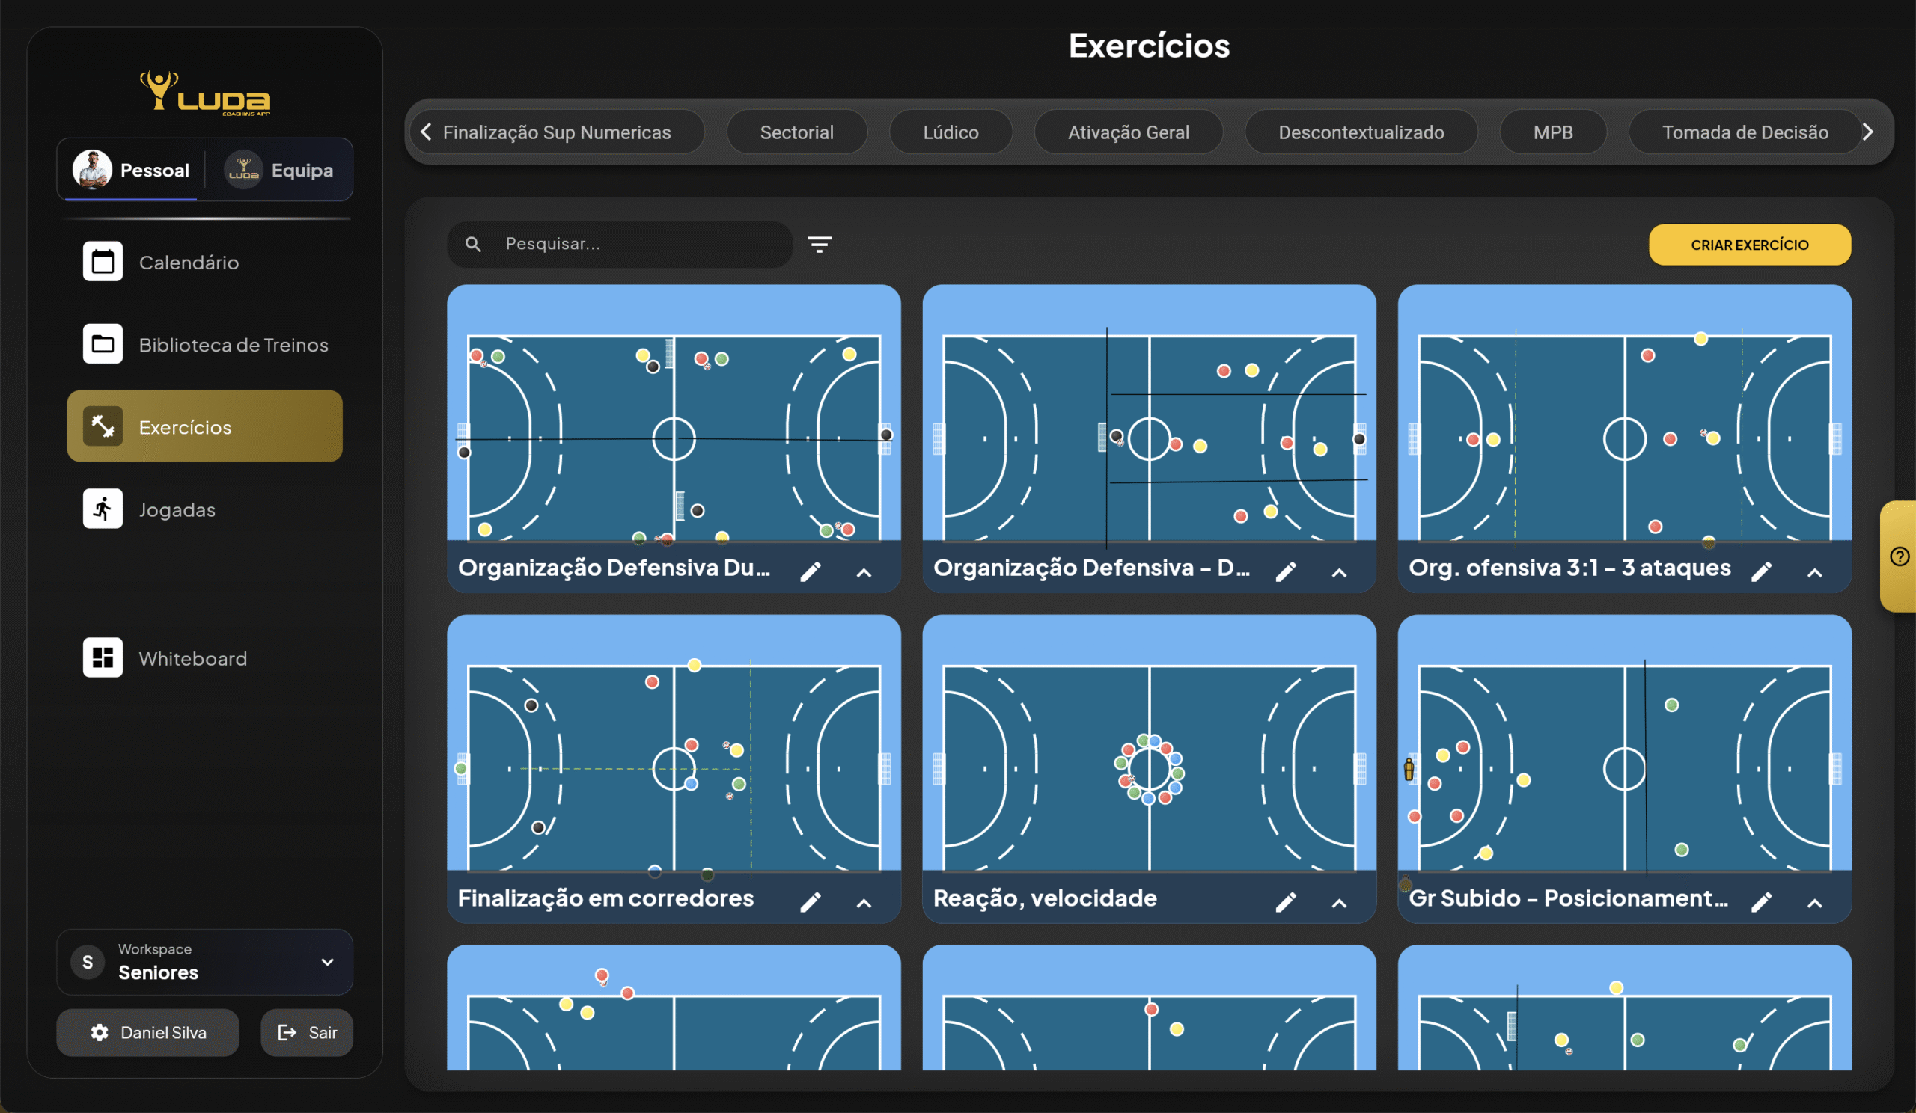Open Biblioteca de Treinos from sidebar

click(x=233, y=344)
